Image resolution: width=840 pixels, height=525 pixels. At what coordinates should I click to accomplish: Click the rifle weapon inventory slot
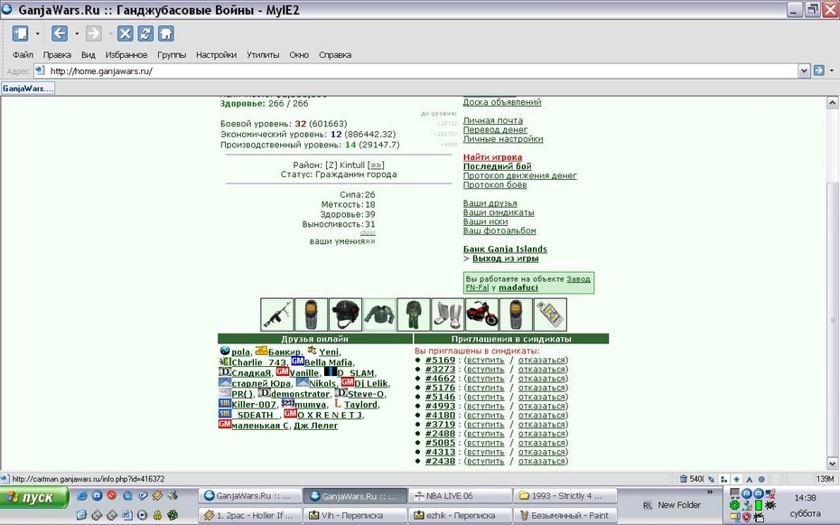(x=277, y=314)
